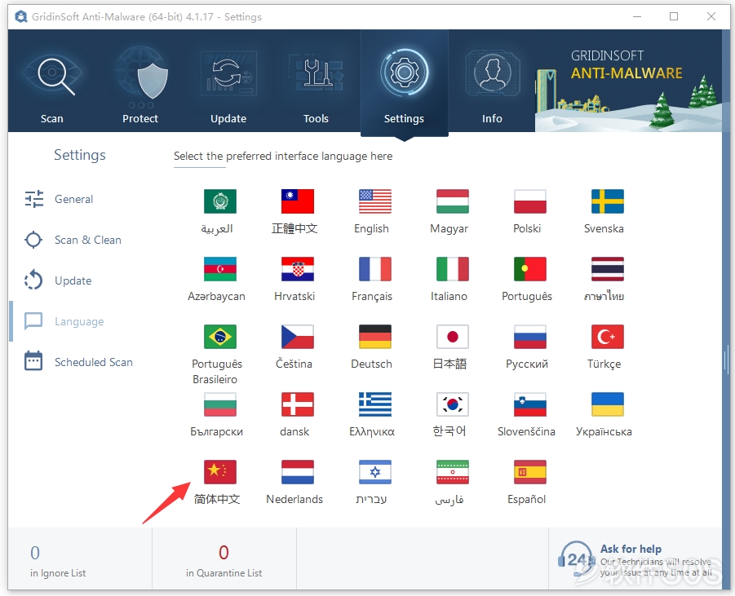The image size is (735, 596).
Task: Choose the Hebrew flag
Action: [375, 472]
